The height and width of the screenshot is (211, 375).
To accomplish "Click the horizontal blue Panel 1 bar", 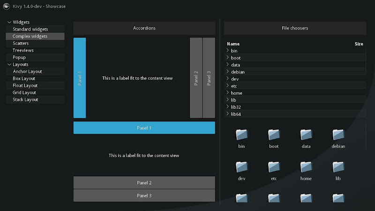I will click(x=144, y=128).
